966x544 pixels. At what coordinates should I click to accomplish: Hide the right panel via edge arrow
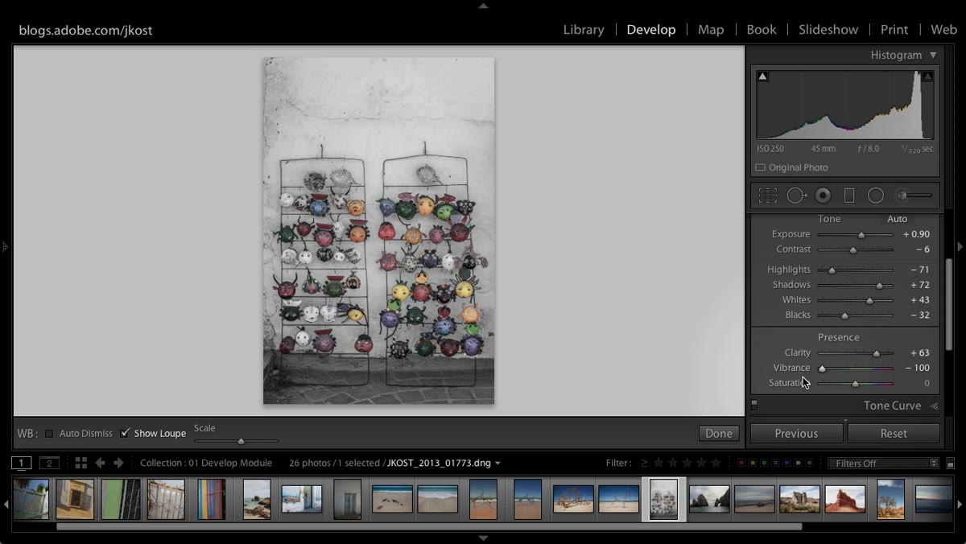[960, 246]
